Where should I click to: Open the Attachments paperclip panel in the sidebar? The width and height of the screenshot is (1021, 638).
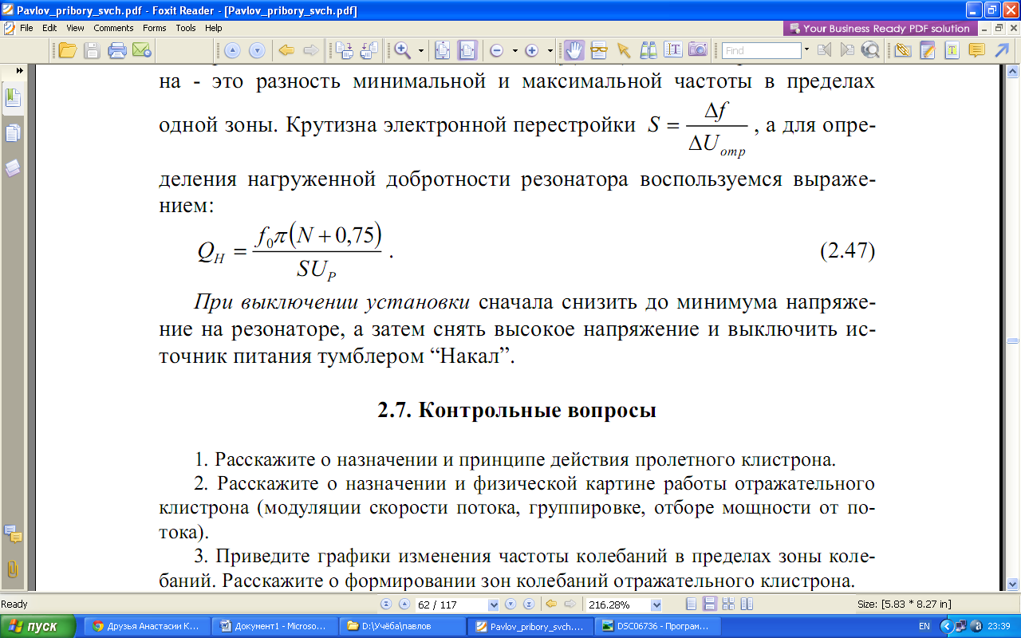coord(13,569)
